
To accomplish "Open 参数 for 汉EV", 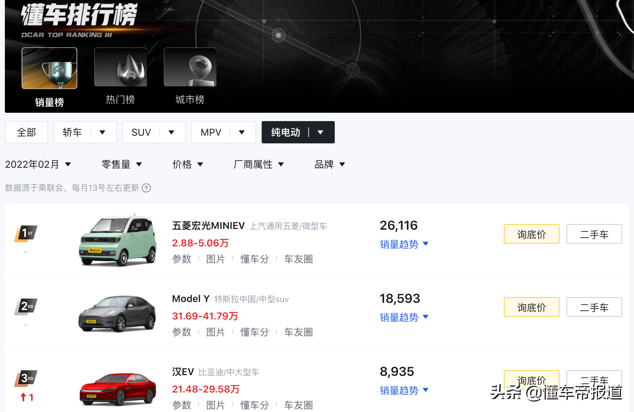I will 182,405.
